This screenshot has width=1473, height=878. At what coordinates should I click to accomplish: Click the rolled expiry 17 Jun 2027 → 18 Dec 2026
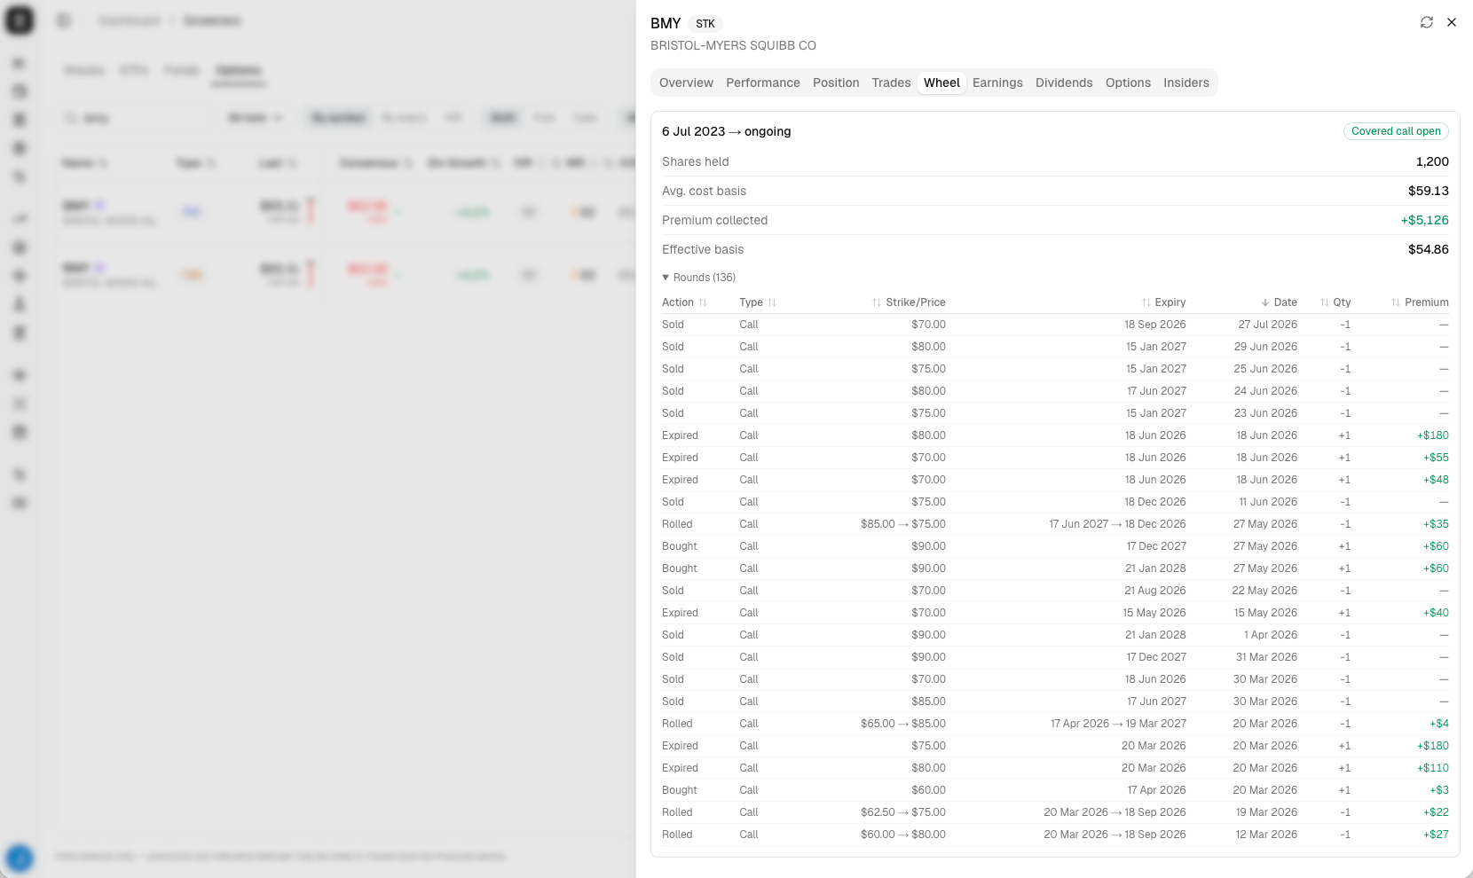pos(1117,524)
